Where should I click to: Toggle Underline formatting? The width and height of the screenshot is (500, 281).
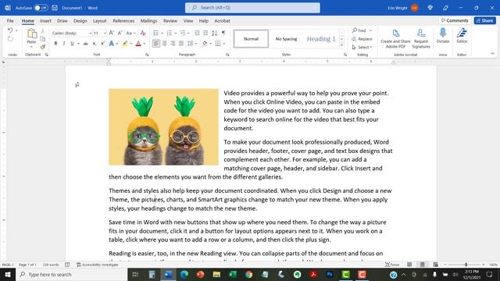(x=72, y=44)
